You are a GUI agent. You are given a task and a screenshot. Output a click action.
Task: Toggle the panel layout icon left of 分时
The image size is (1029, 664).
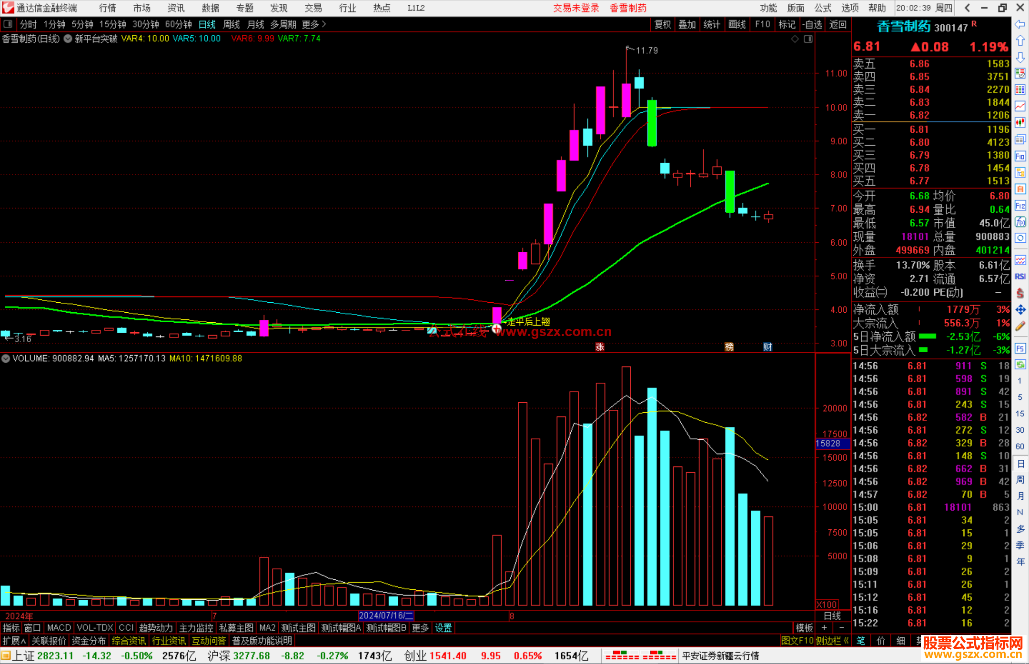8,24
